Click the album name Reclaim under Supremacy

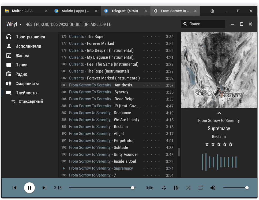point(219,136)
